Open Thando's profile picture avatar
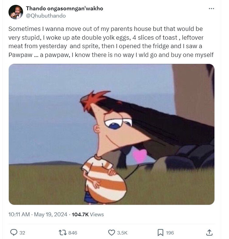229x239 pixels. point(16,12)
